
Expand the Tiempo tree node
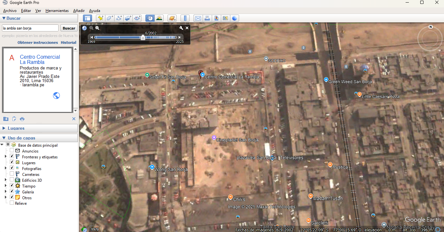pyautogui.click(x=6, y=186)
